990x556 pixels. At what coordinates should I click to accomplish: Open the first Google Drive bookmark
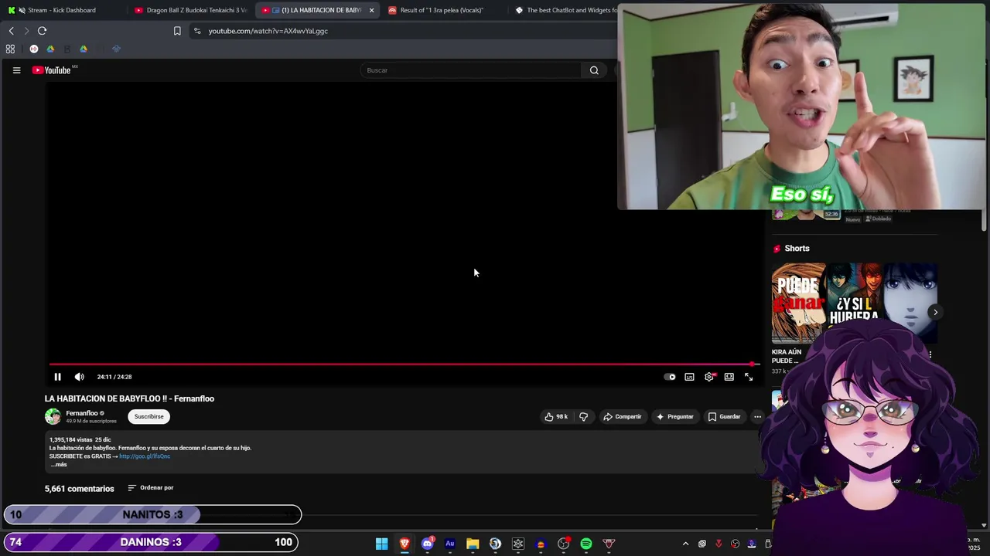click(x=50, y=49)
